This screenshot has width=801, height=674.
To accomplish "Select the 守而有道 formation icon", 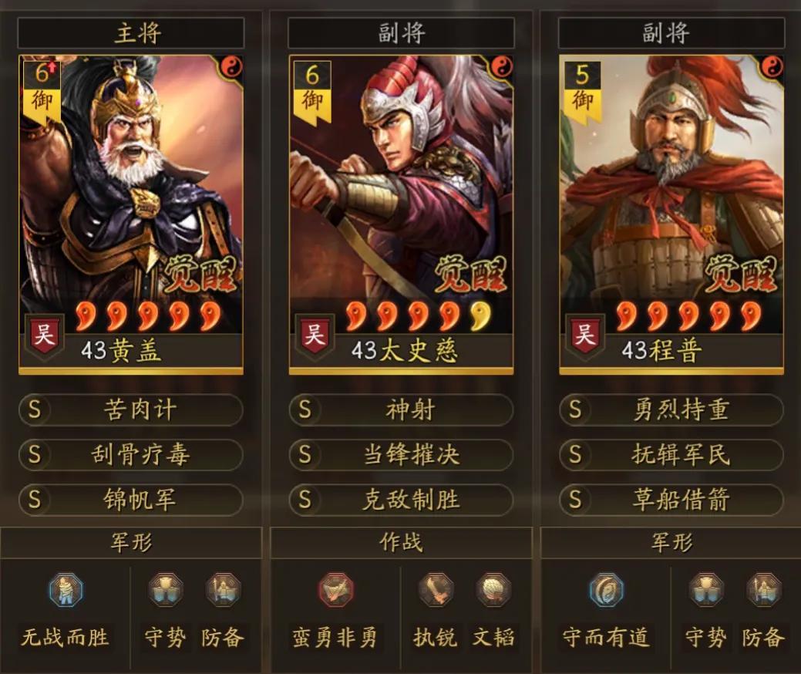I will point(606,590).
